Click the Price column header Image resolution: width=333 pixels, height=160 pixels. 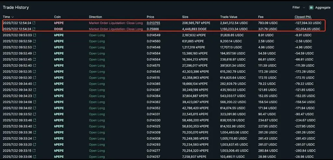pyautogui.click(x=150, y=17)
